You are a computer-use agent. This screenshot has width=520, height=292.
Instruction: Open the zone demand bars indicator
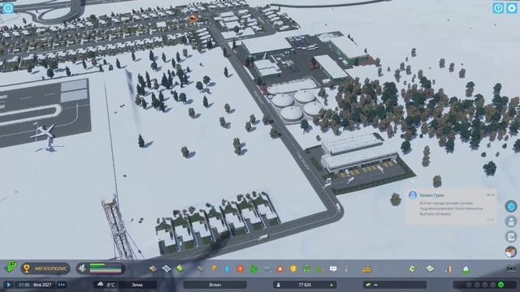(101, 268)
